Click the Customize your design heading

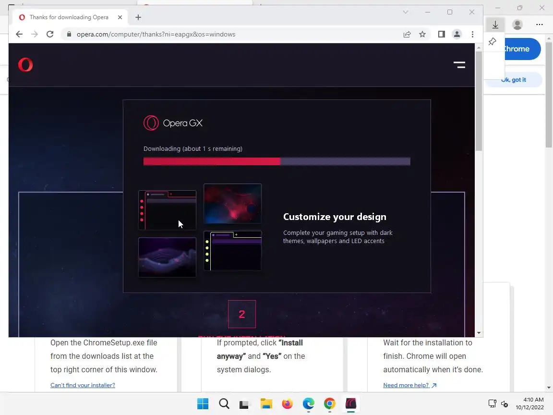point(335,217)
